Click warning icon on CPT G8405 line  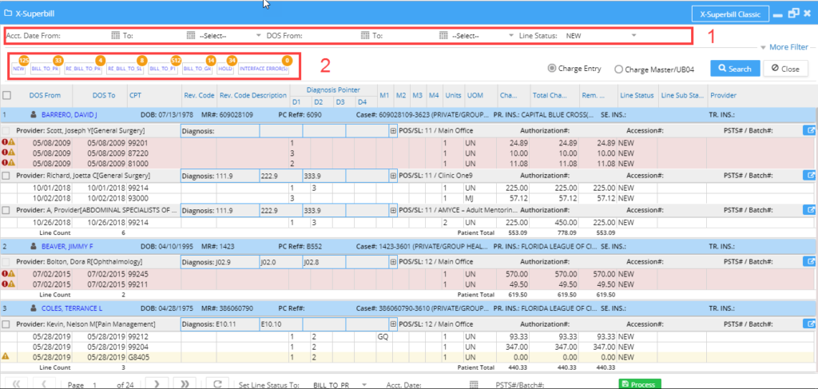6,357
